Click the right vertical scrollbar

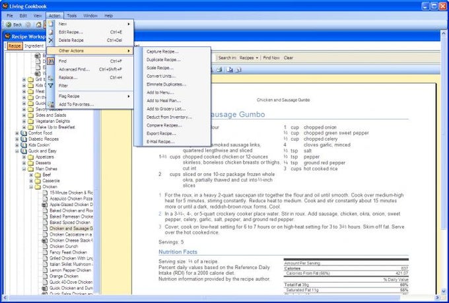pyautogui.click(x=444, y=162)
